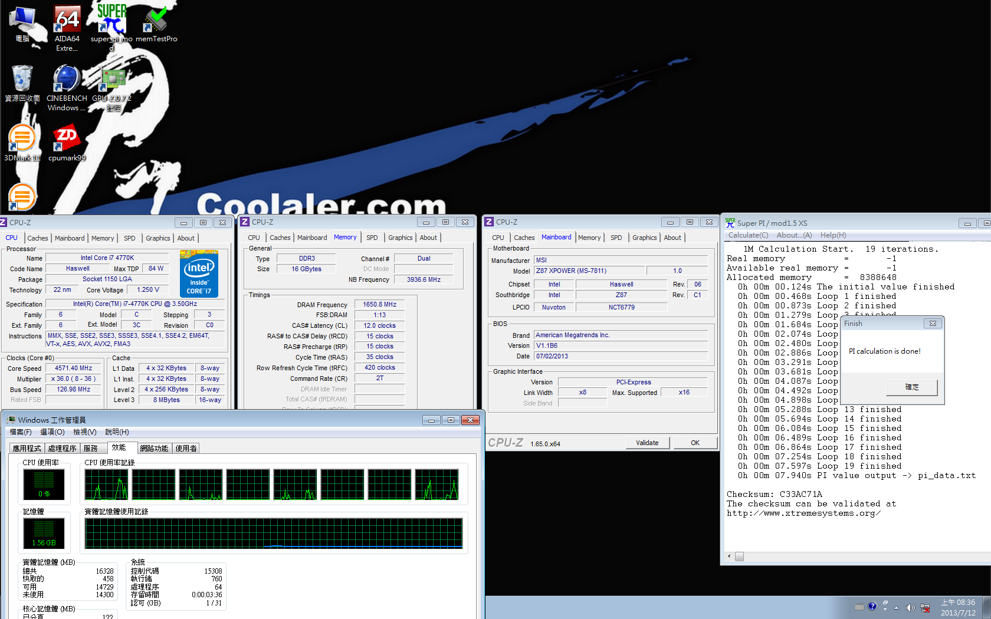991x619 pixels.
Task: Click the Intel Core i7 logo in CPU-Z
Action: (199, 274)
